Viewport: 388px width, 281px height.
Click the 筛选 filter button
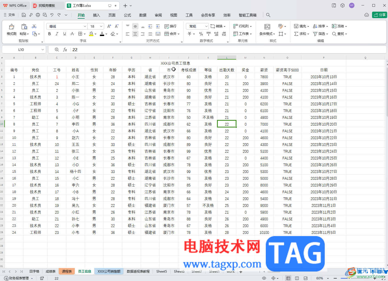coord(320,34)
